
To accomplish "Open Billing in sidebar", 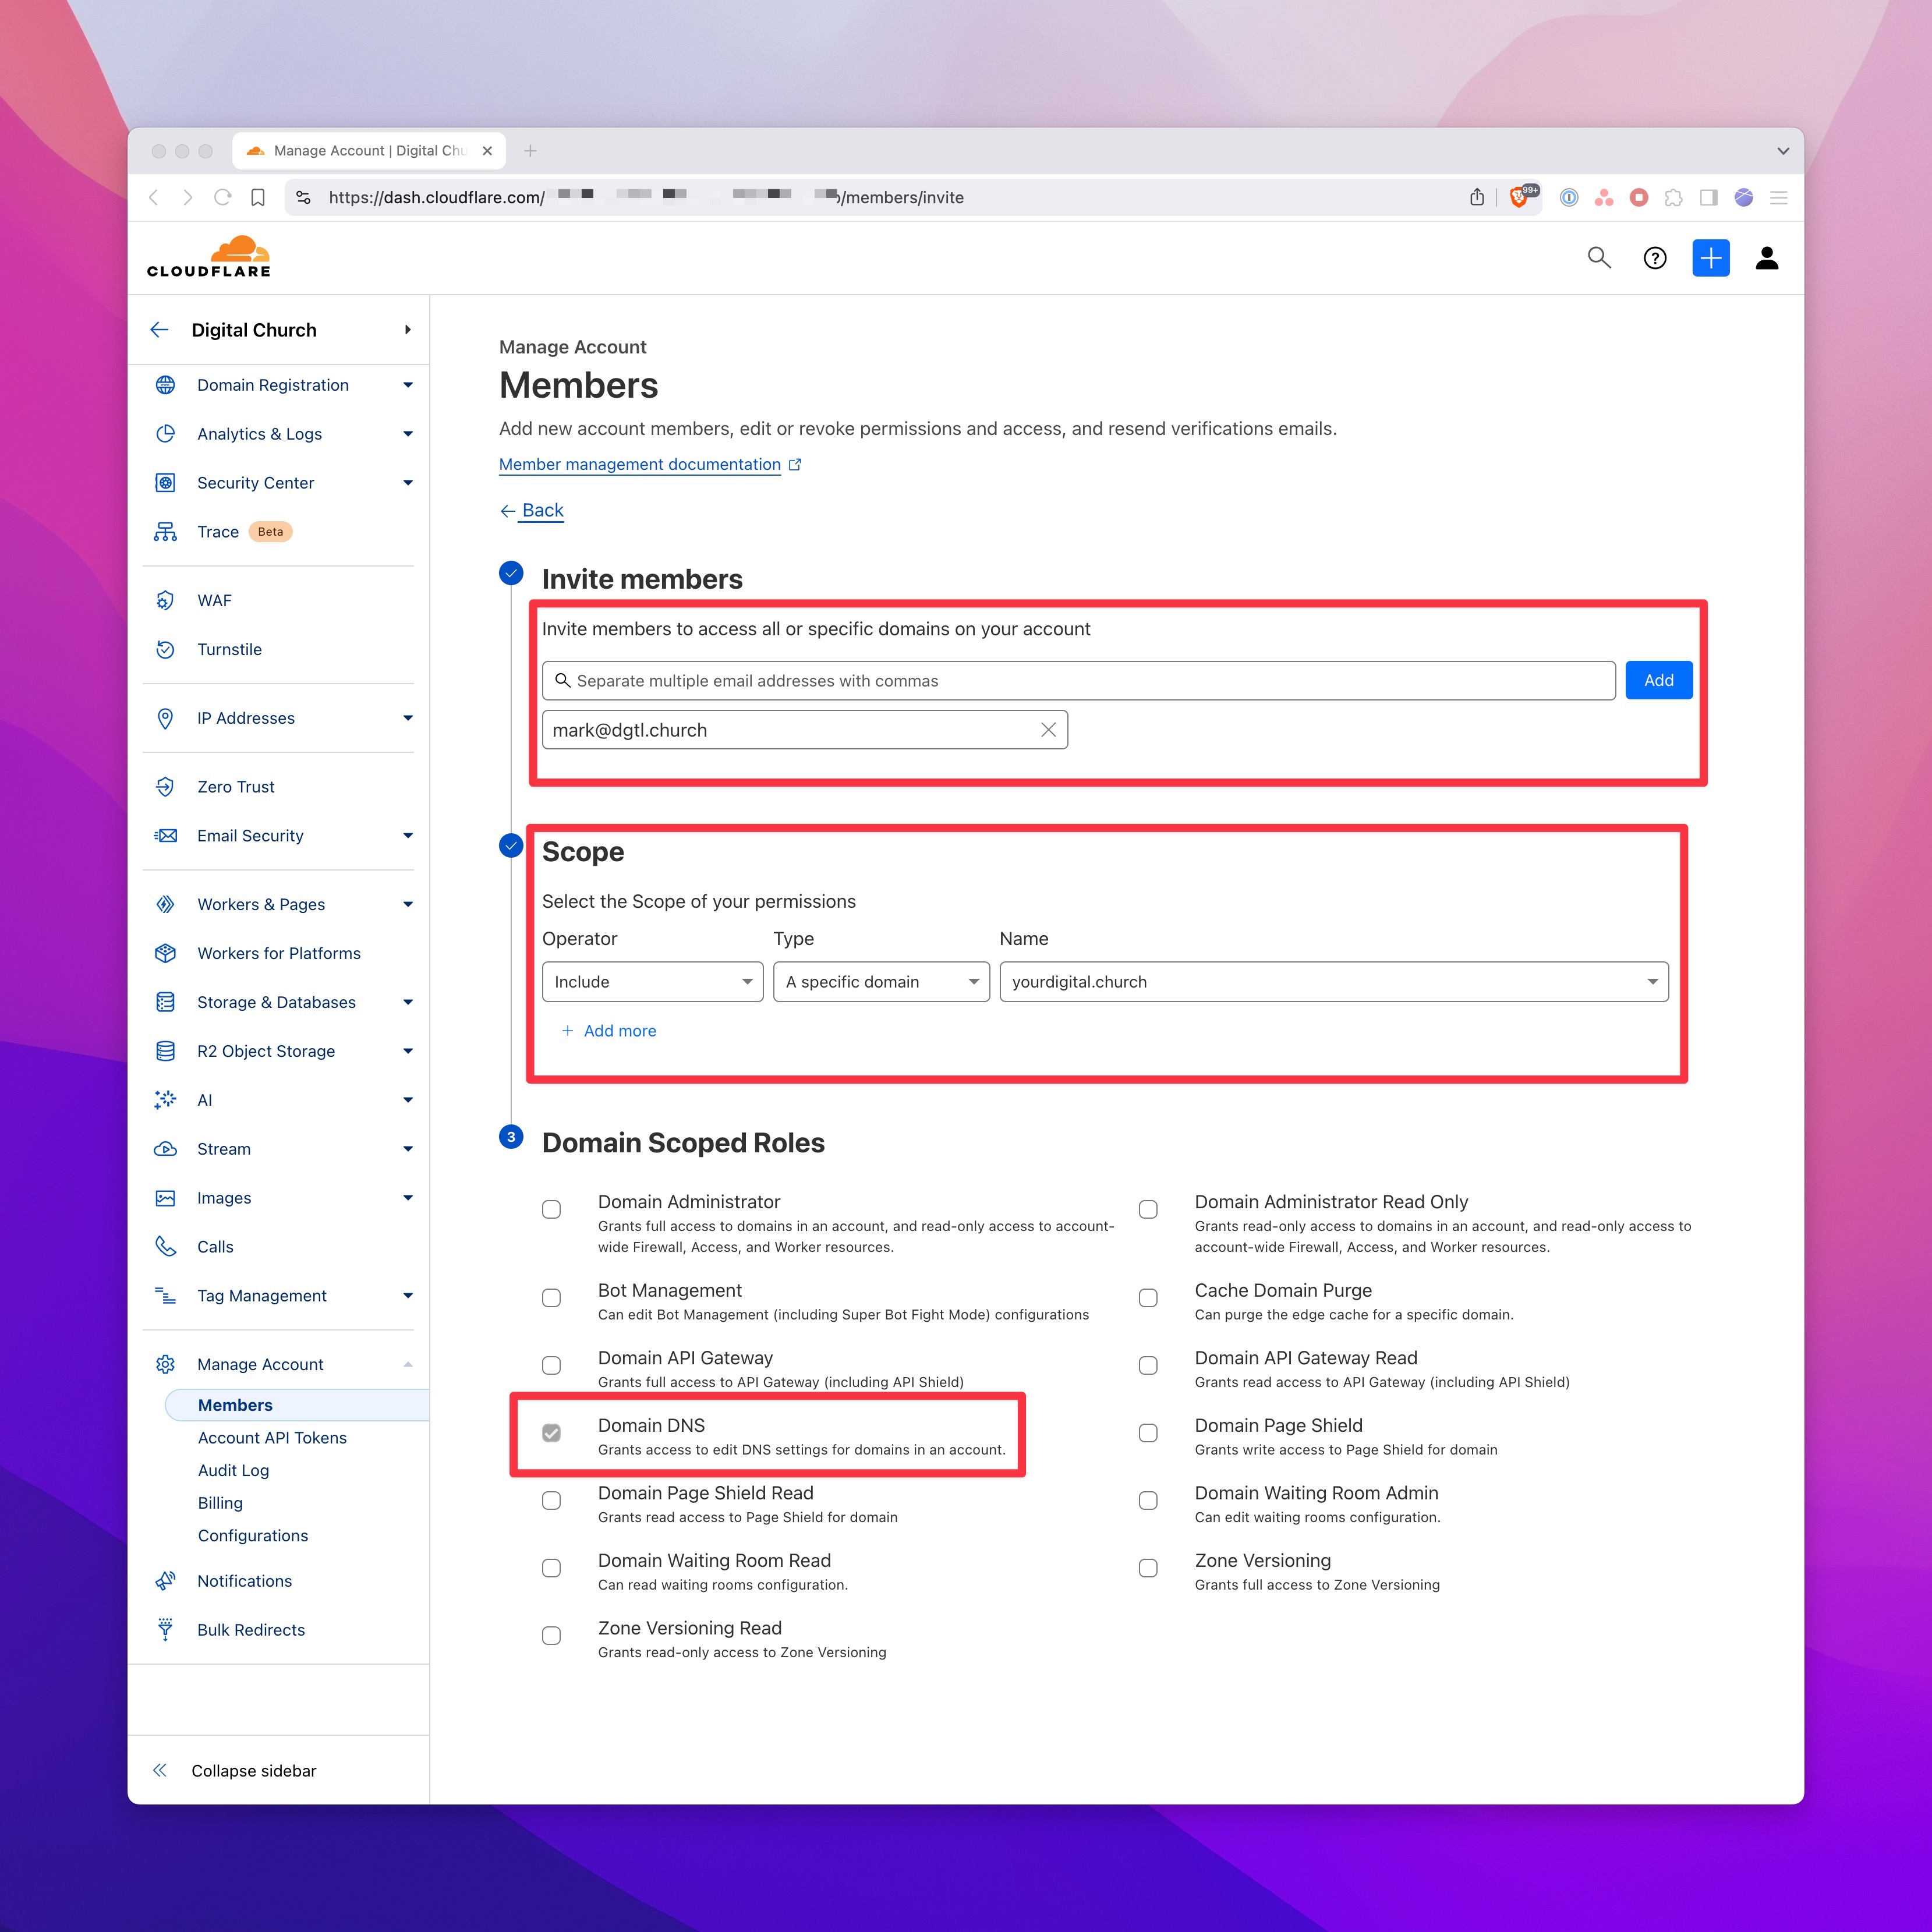I will tap(220, 1503).
